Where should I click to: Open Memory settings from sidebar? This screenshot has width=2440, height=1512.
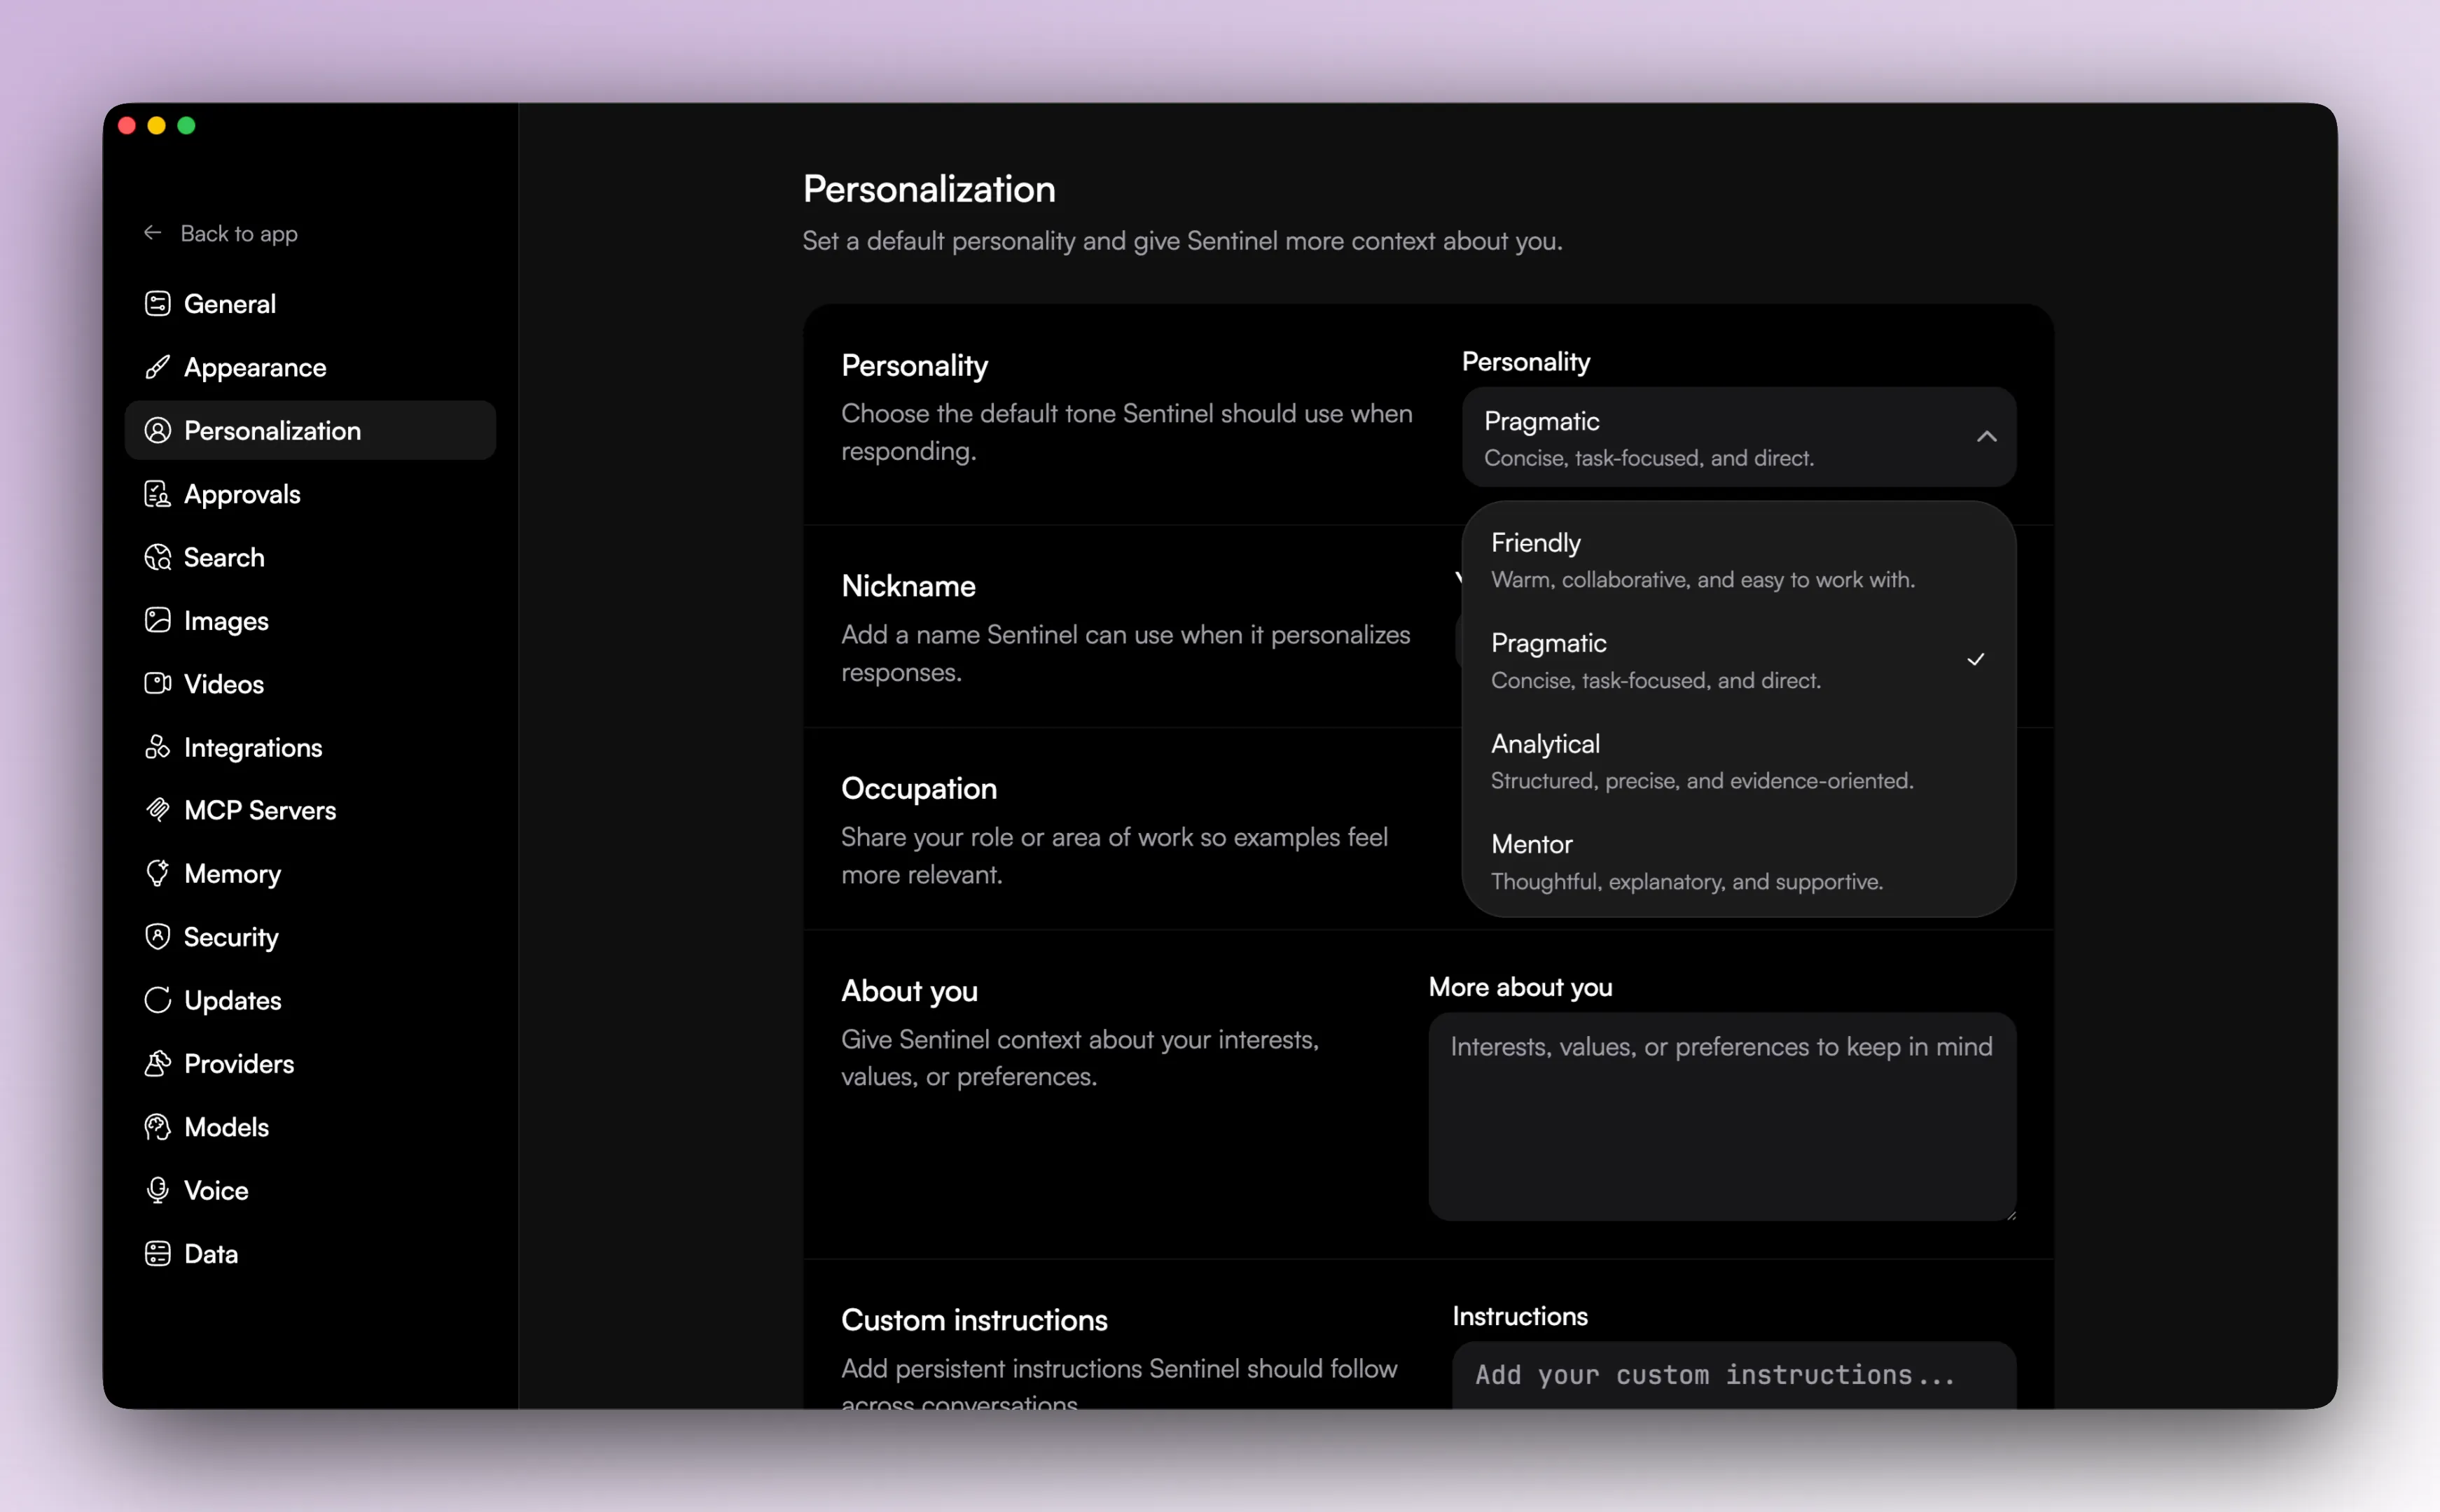(x=232, y=874)
